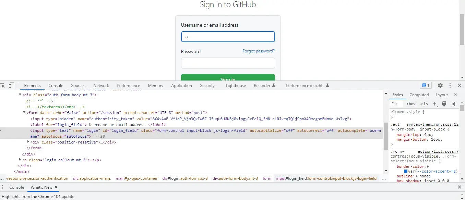Toggle the device toolbar icon
The height and width of the screenshot is (200, 465).
click(11, 85)
